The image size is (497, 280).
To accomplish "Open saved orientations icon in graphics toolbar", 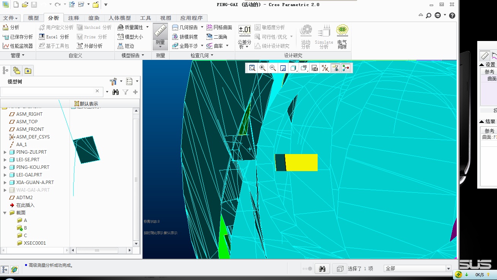I will pos(304,68).
